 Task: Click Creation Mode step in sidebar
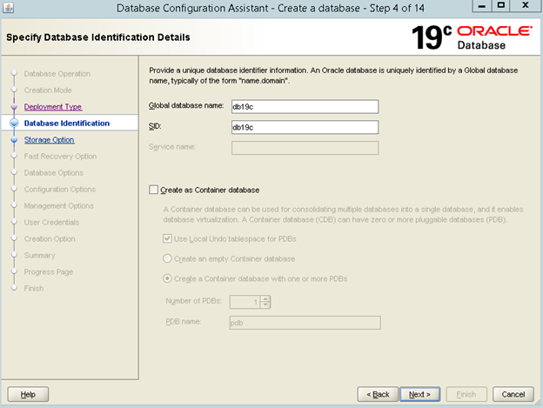coord(48,90)
